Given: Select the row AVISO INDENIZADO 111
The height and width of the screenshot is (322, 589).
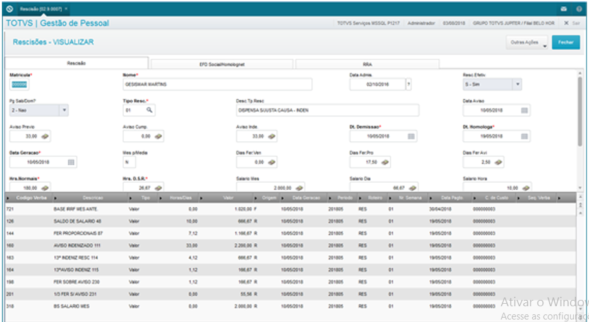Looking at the screenshot, I should (x=290, y=246).
